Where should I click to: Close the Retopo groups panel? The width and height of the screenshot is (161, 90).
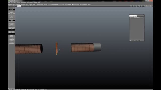[x=144, y=15]
